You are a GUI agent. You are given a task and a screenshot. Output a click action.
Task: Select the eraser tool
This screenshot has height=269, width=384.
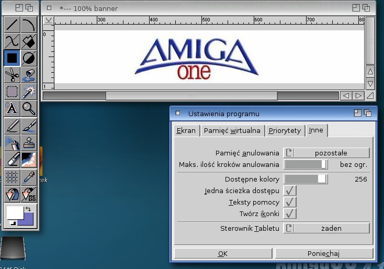(x=12, y=160)
